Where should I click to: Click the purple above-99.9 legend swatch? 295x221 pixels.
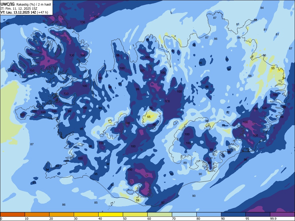[282, 215]
